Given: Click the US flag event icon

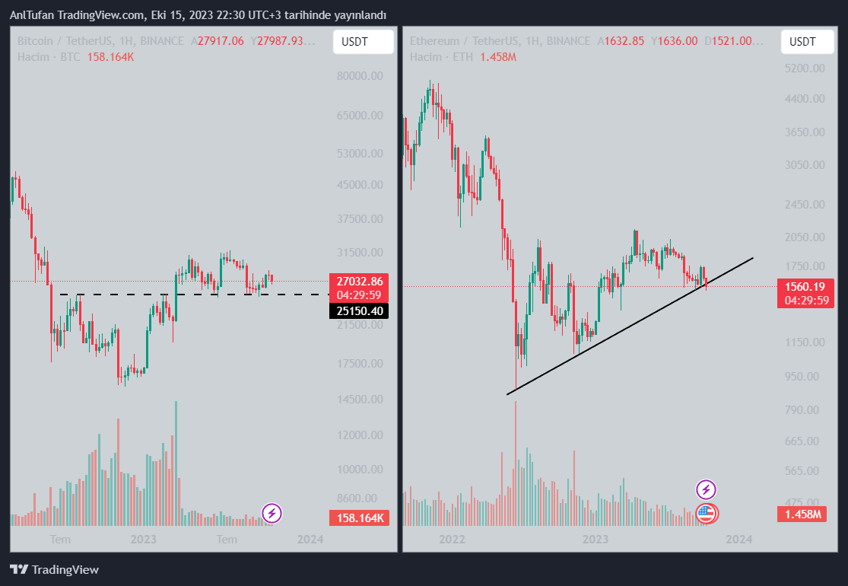Looking at the screenshot, I should click(707, 513).
